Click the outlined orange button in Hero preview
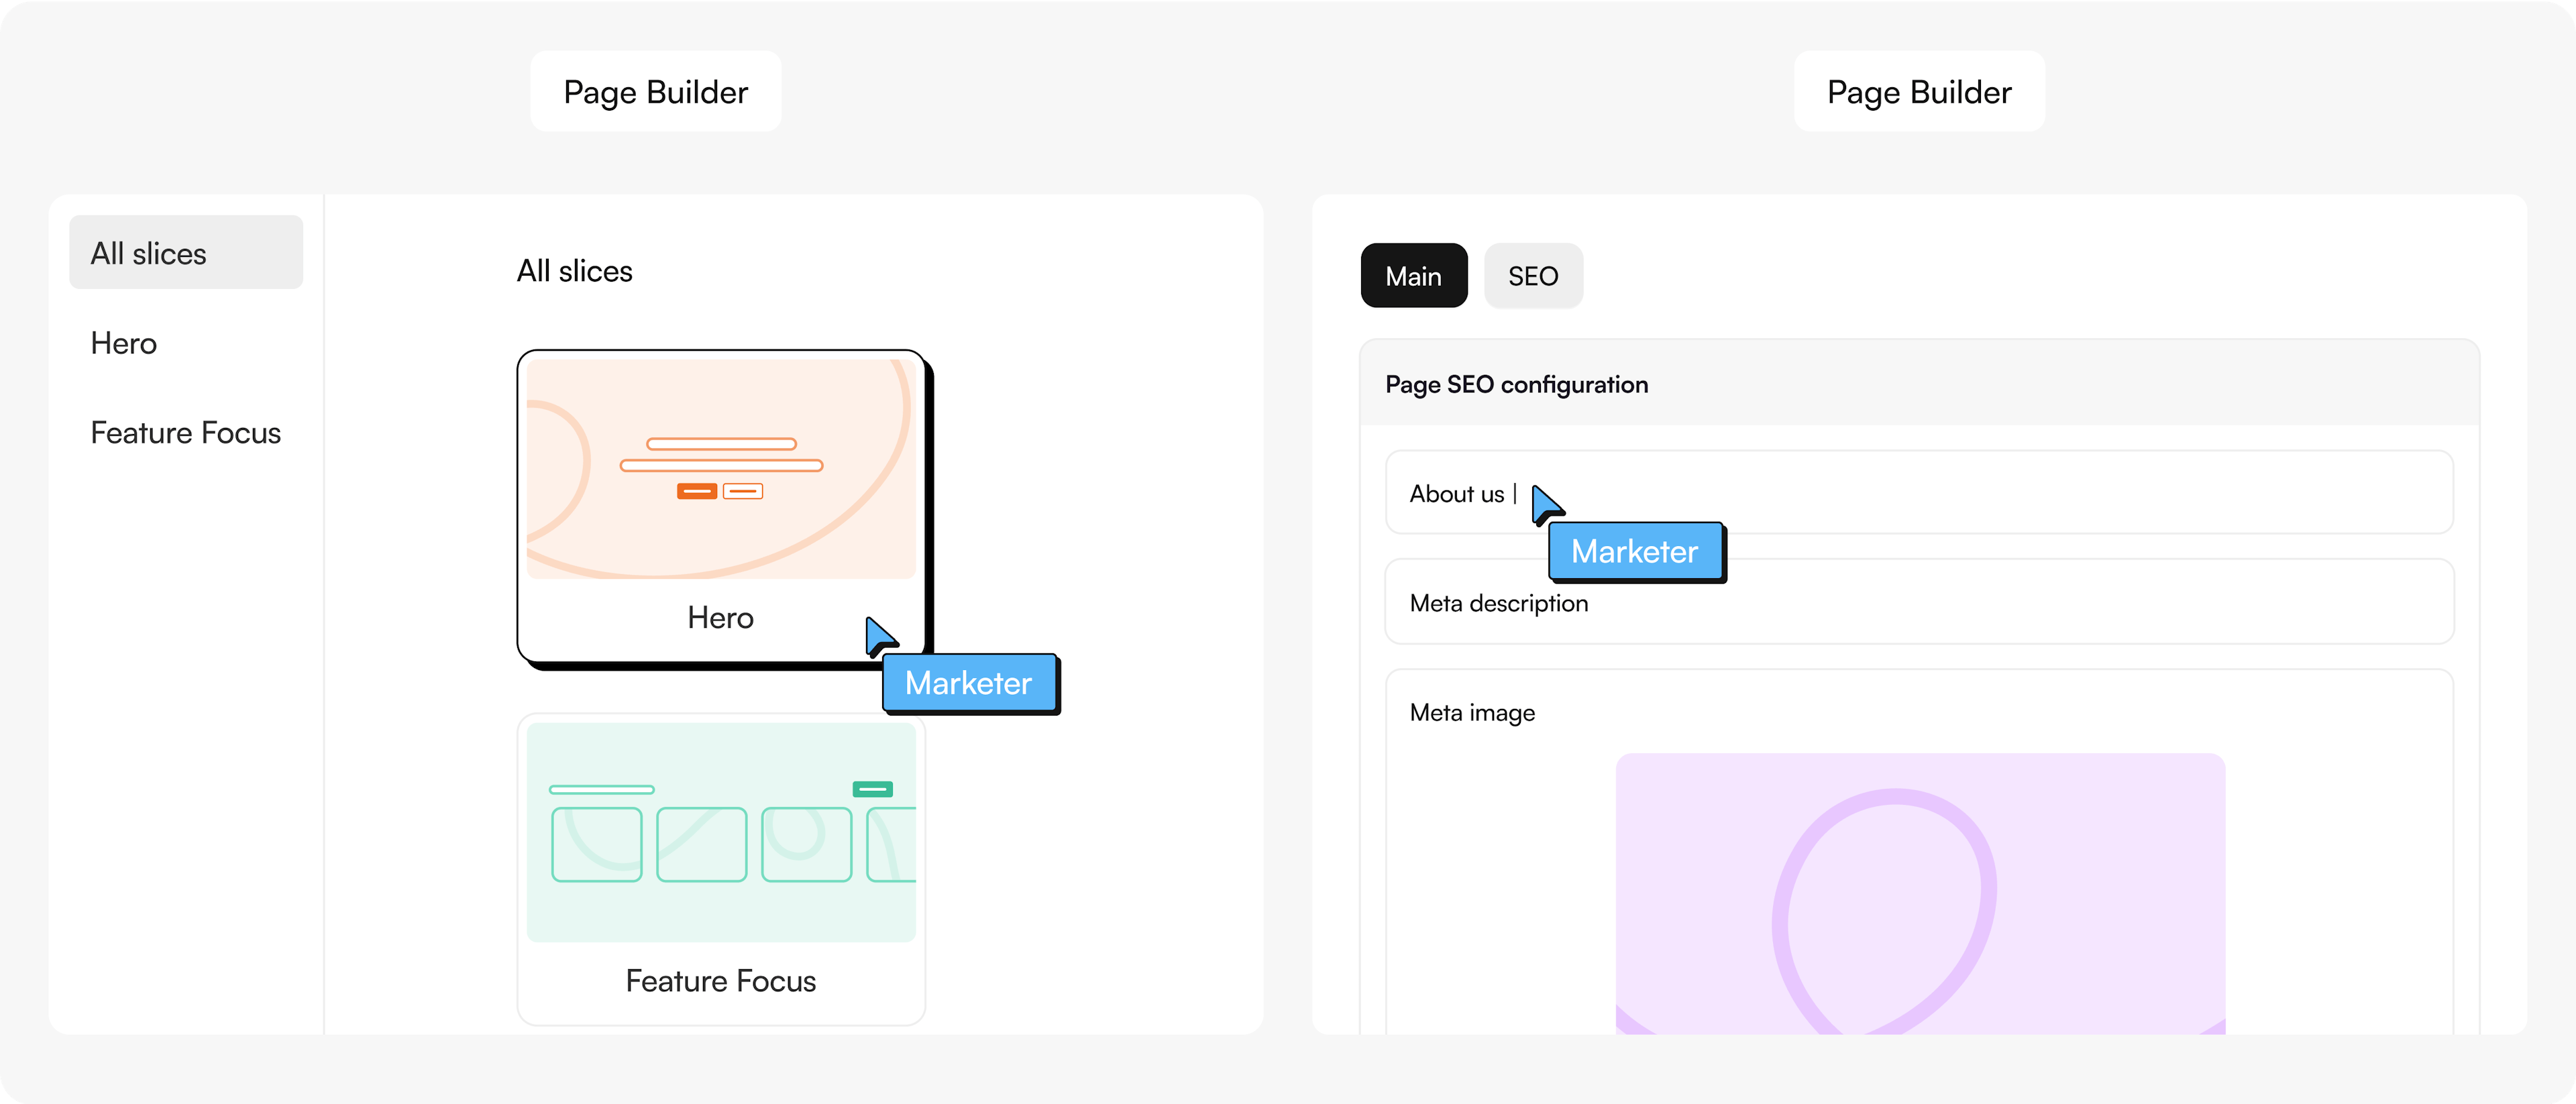Viewport: 2576px width, 1104px height. (x=743, y=491)
